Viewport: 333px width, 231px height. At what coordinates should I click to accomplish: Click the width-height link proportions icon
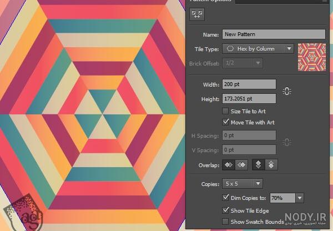pos(287,92)
